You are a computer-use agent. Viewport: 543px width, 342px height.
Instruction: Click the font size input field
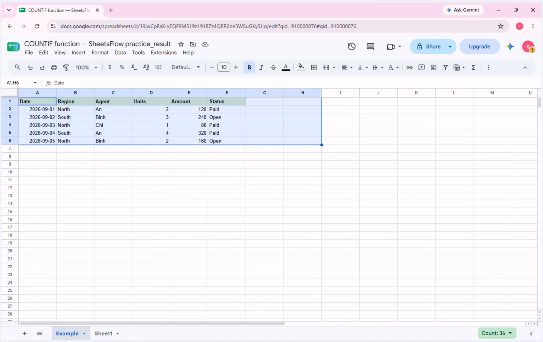click(x=224, y=67)
